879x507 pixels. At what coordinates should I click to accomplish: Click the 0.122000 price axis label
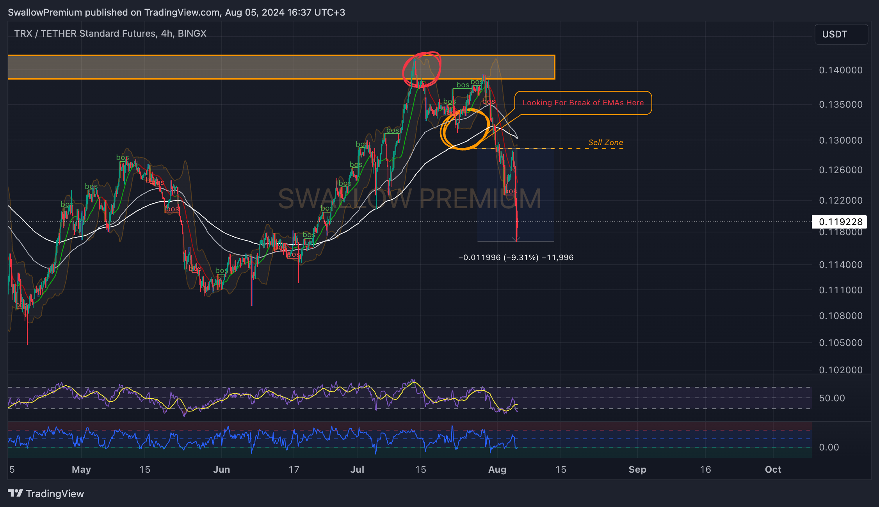841,200
